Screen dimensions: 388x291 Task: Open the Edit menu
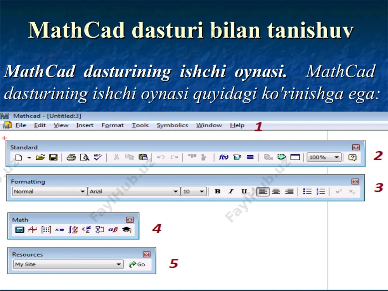[x=40, y=125]
